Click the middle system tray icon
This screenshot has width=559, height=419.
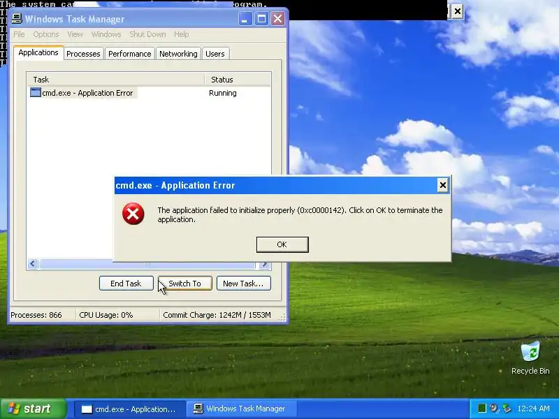[x=494, y=409]
